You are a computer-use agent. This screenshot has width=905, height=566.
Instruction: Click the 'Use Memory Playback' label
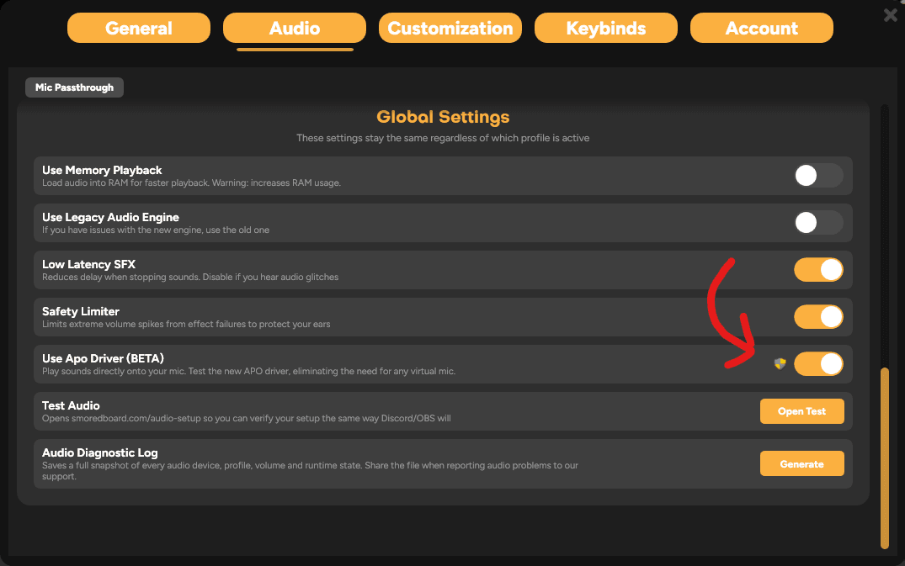click(102, 170)
